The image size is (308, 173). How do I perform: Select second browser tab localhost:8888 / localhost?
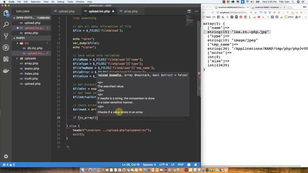click(268, 7)
